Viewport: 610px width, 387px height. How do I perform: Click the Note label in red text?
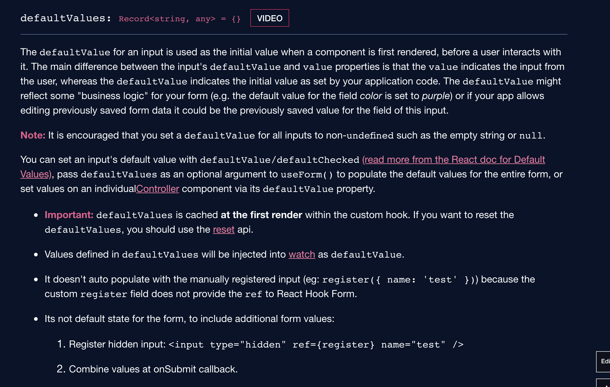[x=32, y=135]
